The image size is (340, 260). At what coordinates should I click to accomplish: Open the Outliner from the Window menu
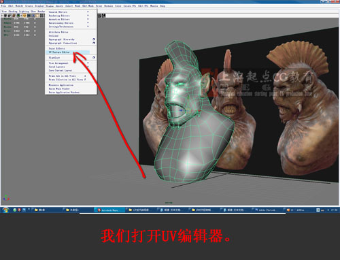(x=54, y=36)
